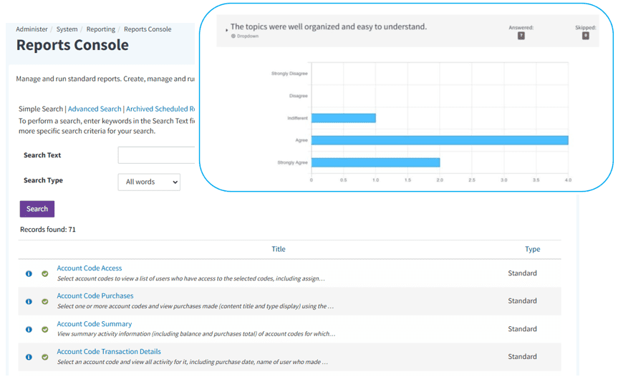Go to Administer in breadcrumb
The image size is (618, 382).
pos(32,29)
